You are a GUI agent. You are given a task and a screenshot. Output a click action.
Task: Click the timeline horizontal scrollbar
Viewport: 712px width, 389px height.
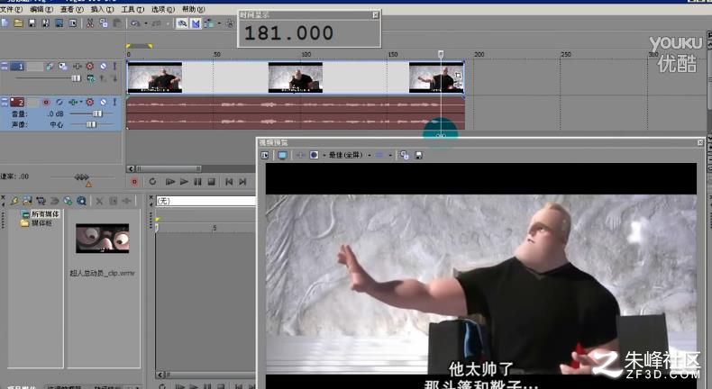(x=169, y=169)
